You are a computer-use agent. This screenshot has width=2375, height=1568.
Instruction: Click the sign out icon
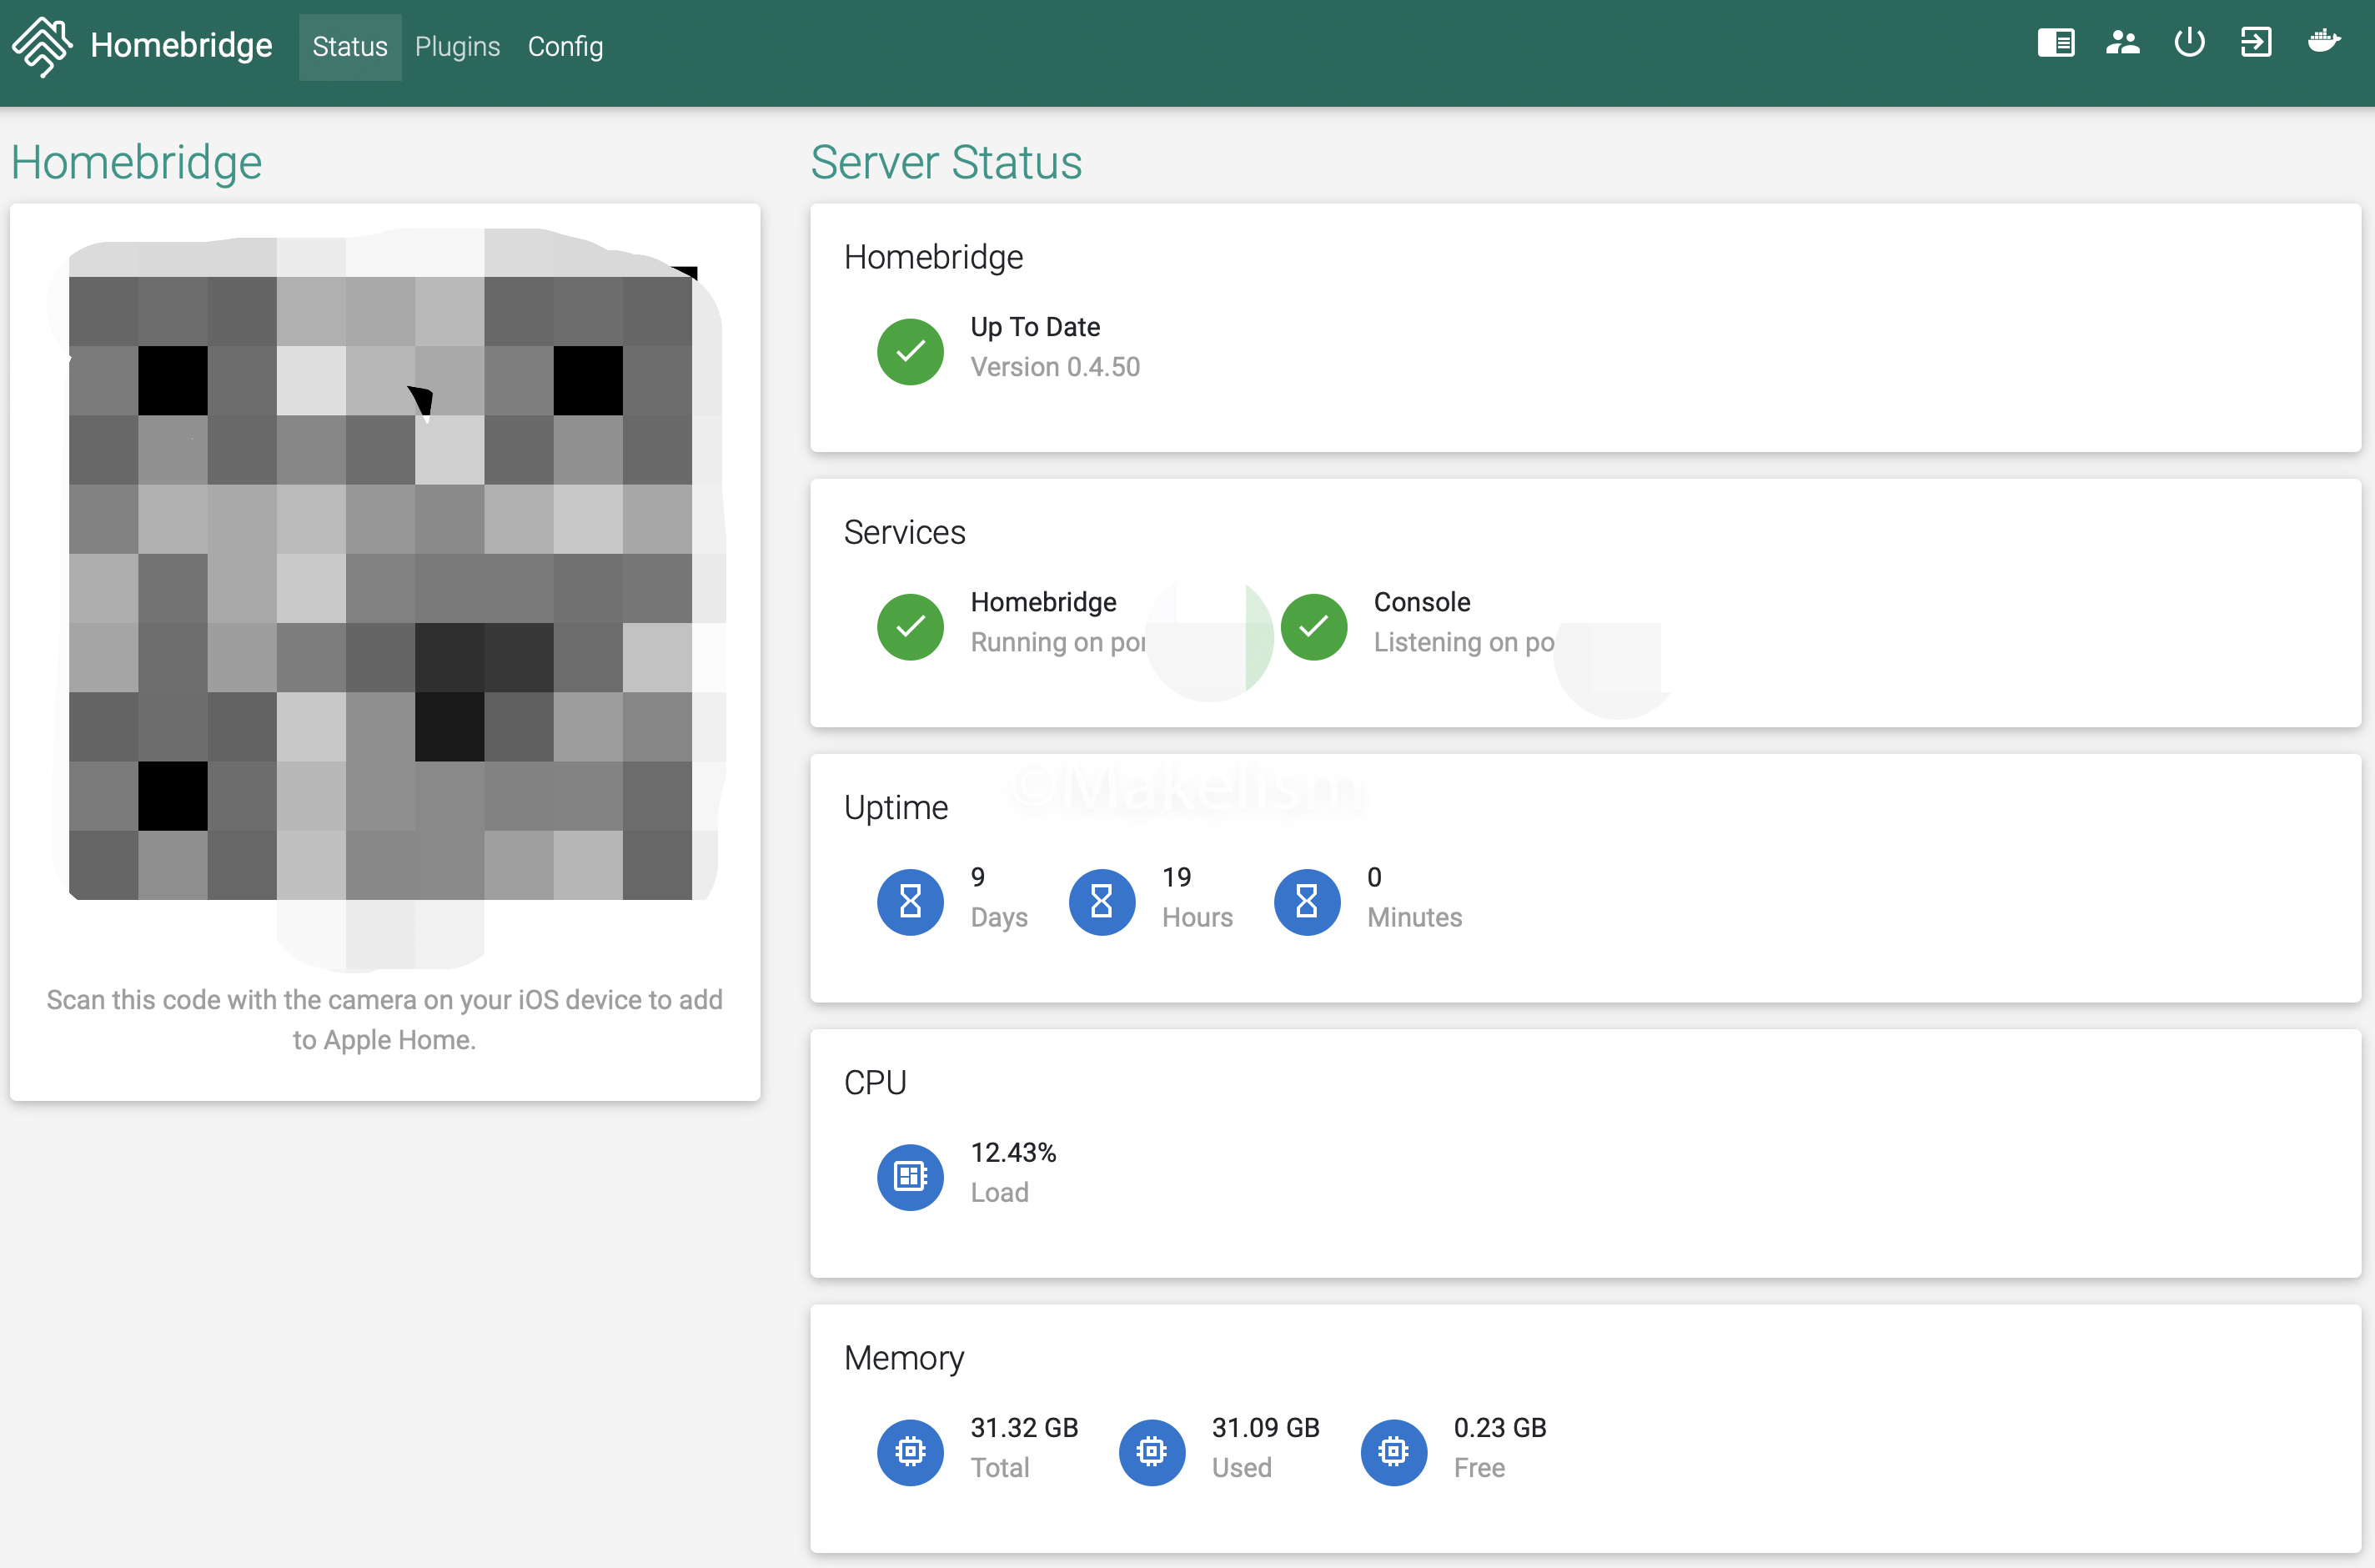pos(2256,43)
